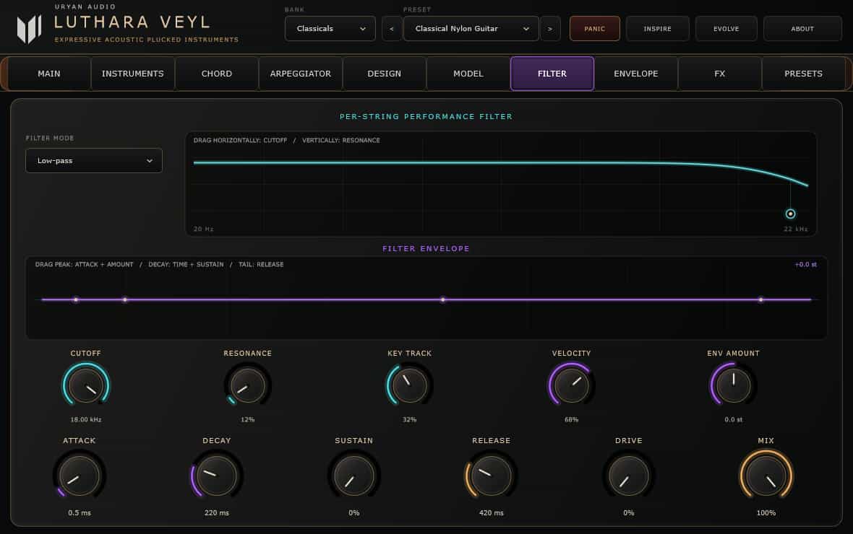Open the ABOUT button
The height and width of the screenshot is (534, 853).
pyautogui.click(x=802, y=29)
